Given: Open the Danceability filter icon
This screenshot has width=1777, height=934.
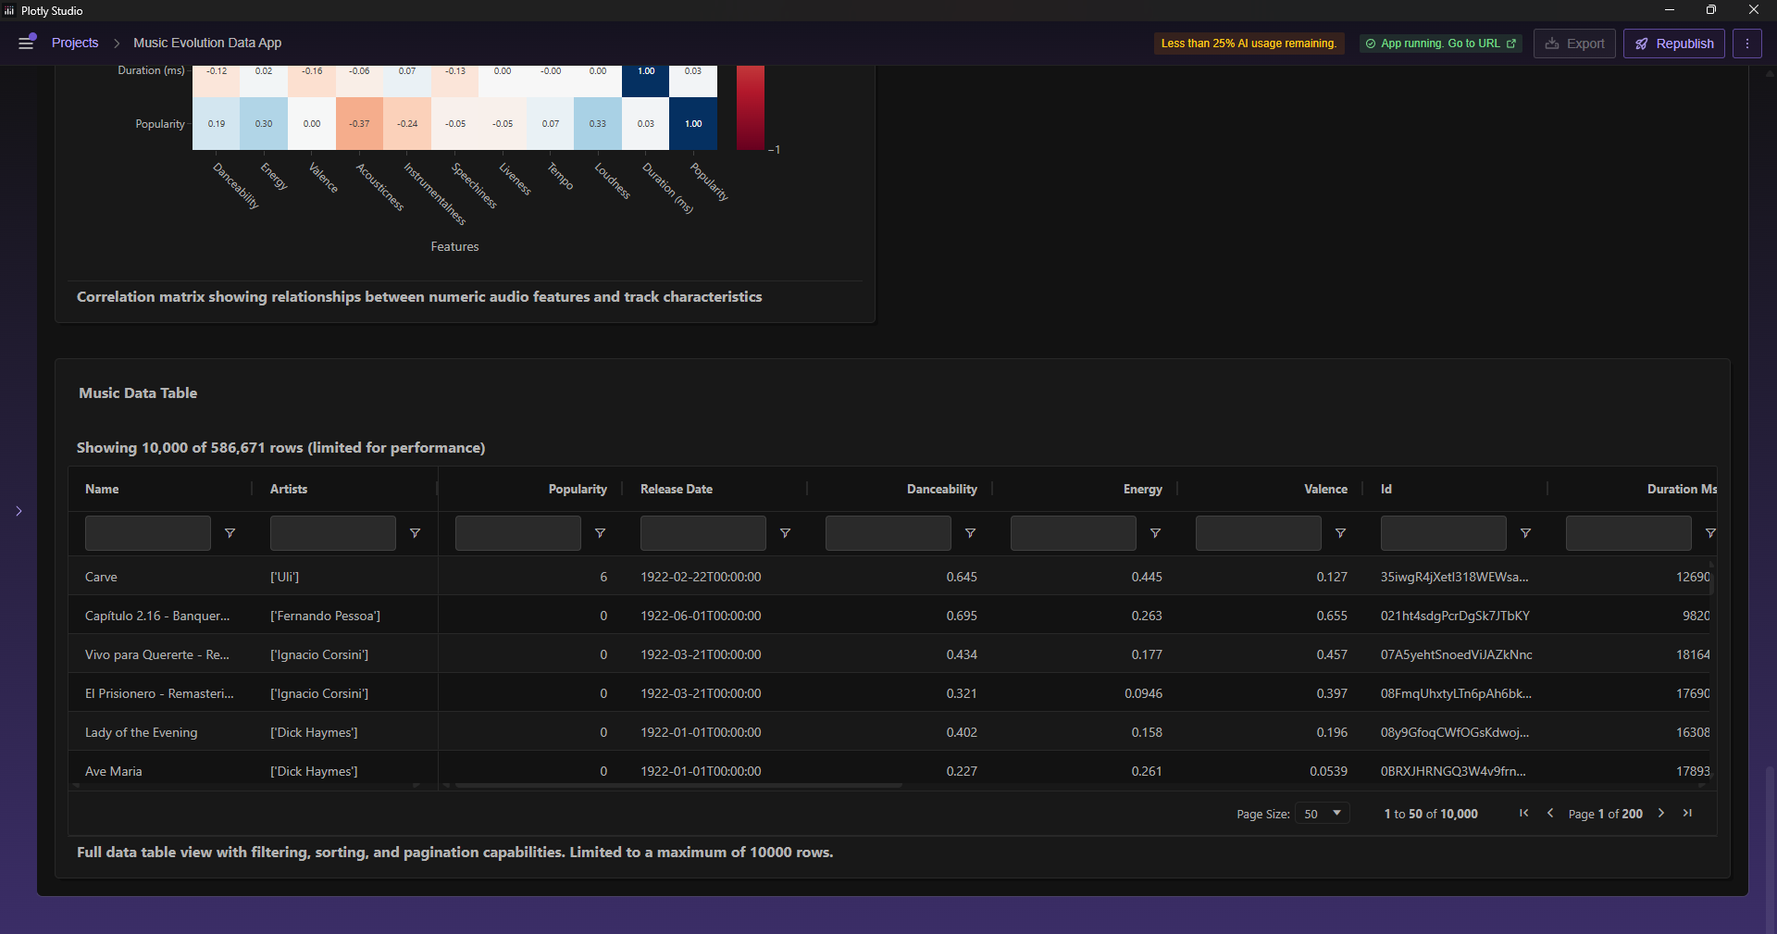Looking at the screenshot, I should pos(971,533).
